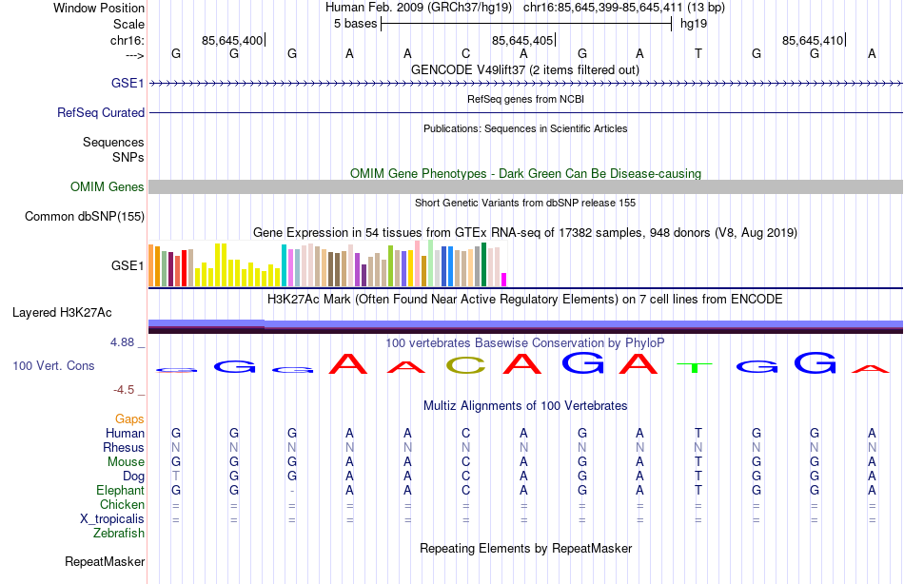Image resolution: width=904 pixels, height=584 pixels.
Task: Click the GSE1 label of the GENCODE track
Action: click(x=128, y=83)
